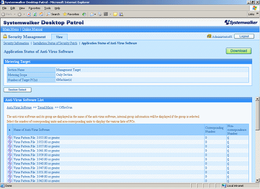This screenshot has width=260, height=189.
Task: Expand the Links toolbar chevron
Action: click(x=257, y=13)
